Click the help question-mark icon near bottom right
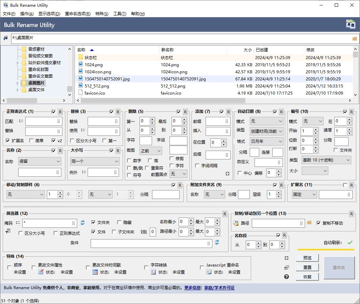 pos(286,276)
